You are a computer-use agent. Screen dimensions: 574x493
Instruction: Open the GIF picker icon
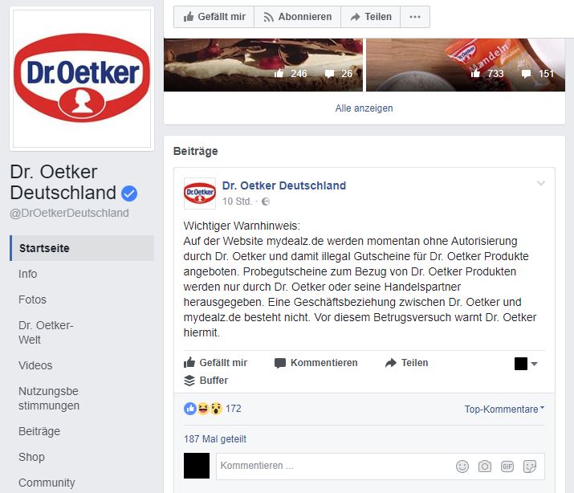click(x=507, y=467)
